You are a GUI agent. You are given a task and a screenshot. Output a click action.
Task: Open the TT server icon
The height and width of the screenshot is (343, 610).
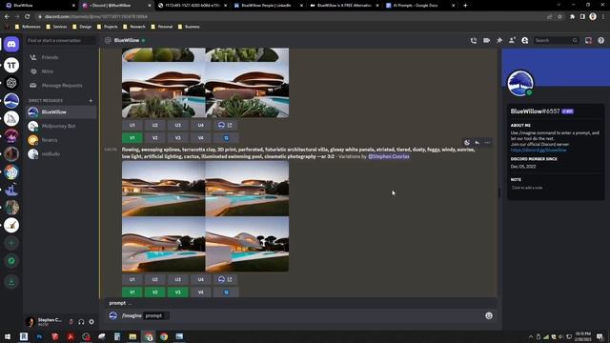[x=11, y=66]
